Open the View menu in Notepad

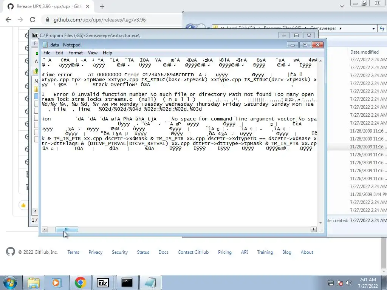point(93,53)
